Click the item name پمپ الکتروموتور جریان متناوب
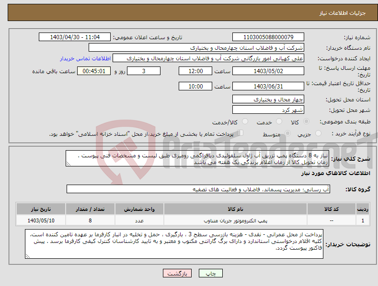 235,220
